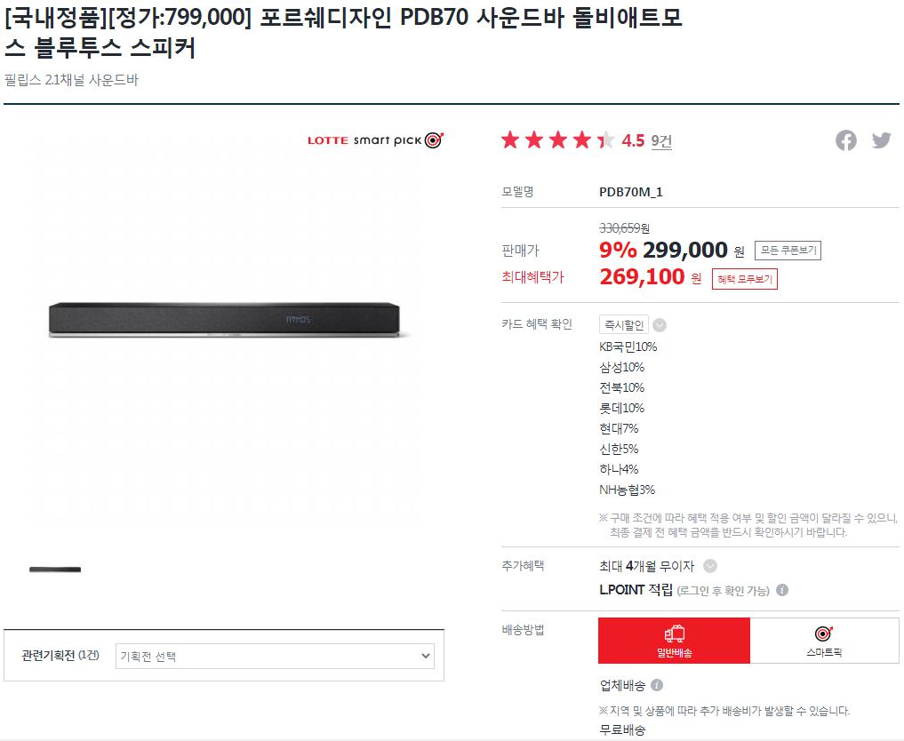Click the star rating icons

tap(557, 140)
